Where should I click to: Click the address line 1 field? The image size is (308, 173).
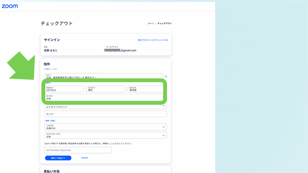coord(104,76)
